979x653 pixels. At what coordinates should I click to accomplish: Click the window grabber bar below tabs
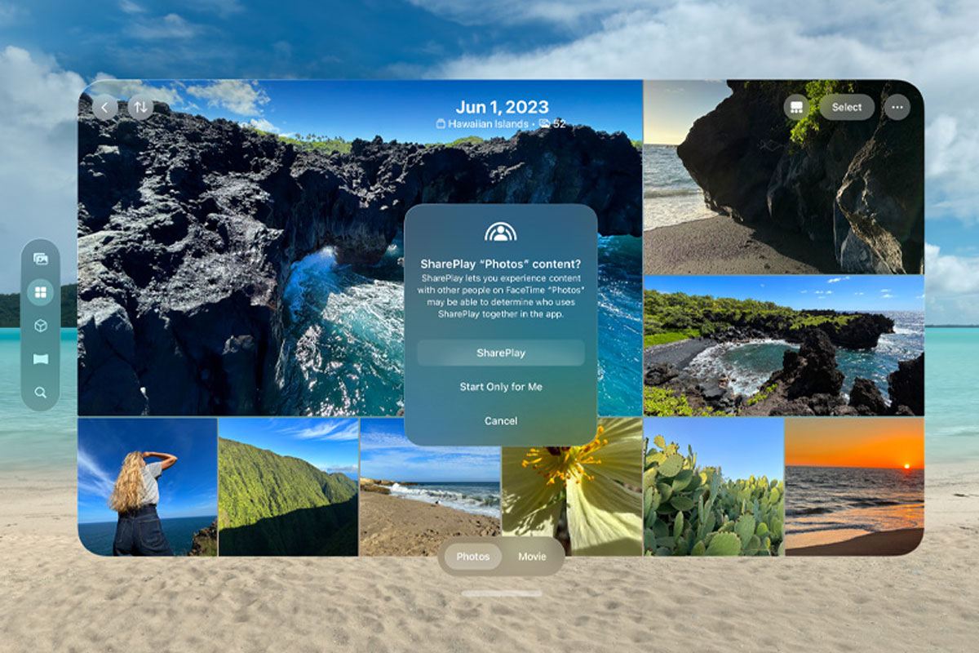pyautogui.click(x=501, y=593)
